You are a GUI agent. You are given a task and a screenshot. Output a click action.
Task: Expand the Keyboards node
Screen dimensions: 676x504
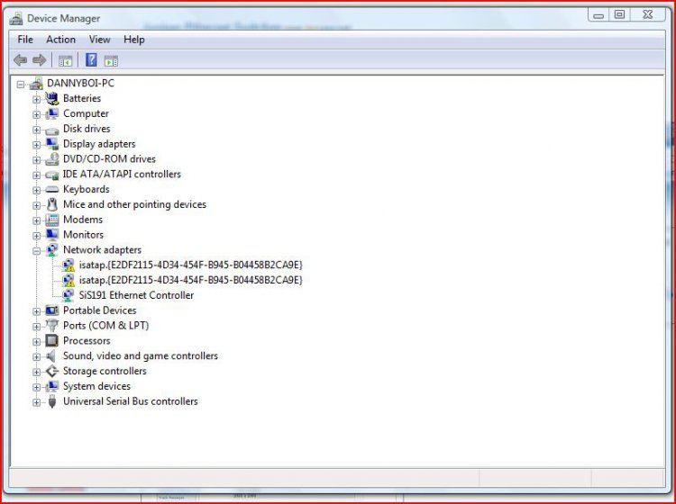(37, 190)
